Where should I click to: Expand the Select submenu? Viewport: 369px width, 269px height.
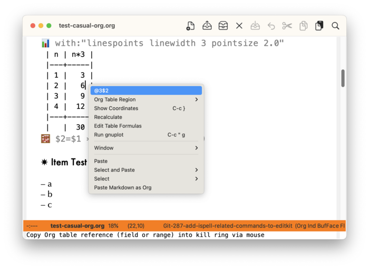(x=146, y=179)
